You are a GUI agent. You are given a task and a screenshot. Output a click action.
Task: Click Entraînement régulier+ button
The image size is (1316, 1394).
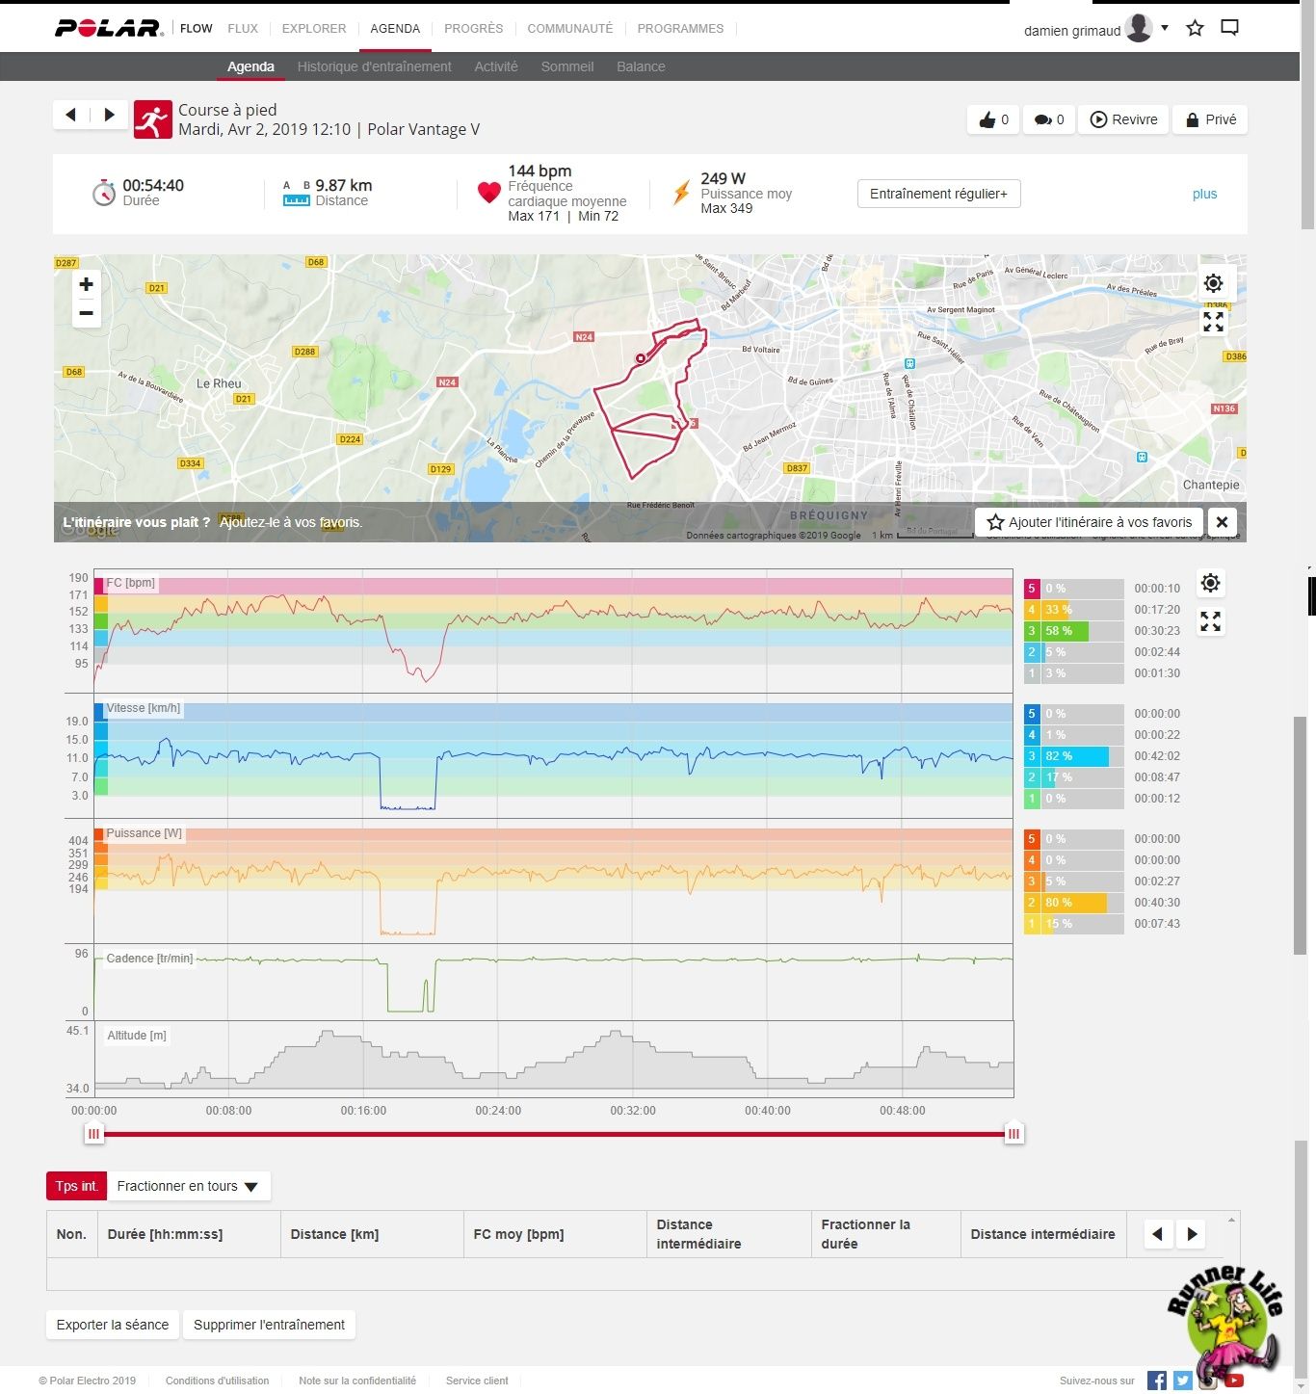938,194
